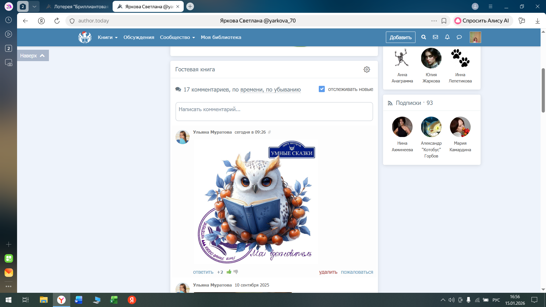Click the ответить link under the comment

click(x=203, y=272)
